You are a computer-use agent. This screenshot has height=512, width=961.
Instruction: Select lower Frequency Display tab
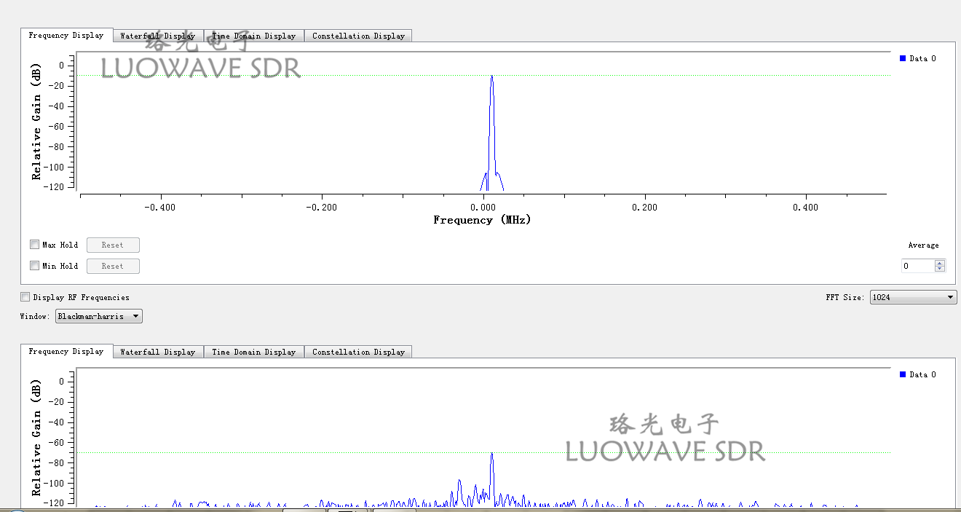click(x=66, y=351)
